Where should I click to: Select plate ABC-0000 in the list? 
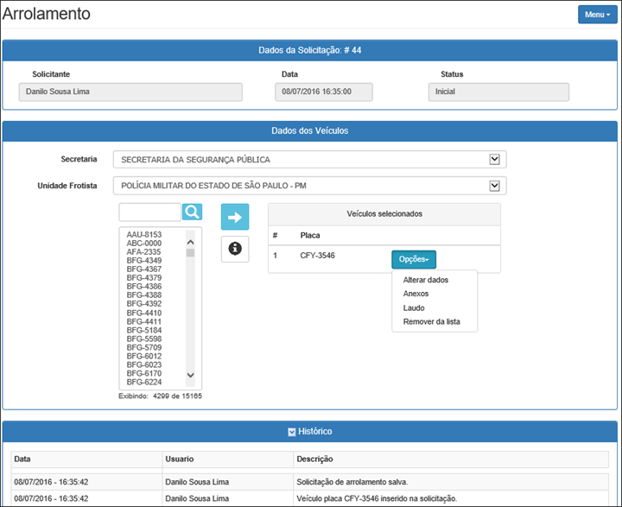pyautogui.click(x=143, y=244)
